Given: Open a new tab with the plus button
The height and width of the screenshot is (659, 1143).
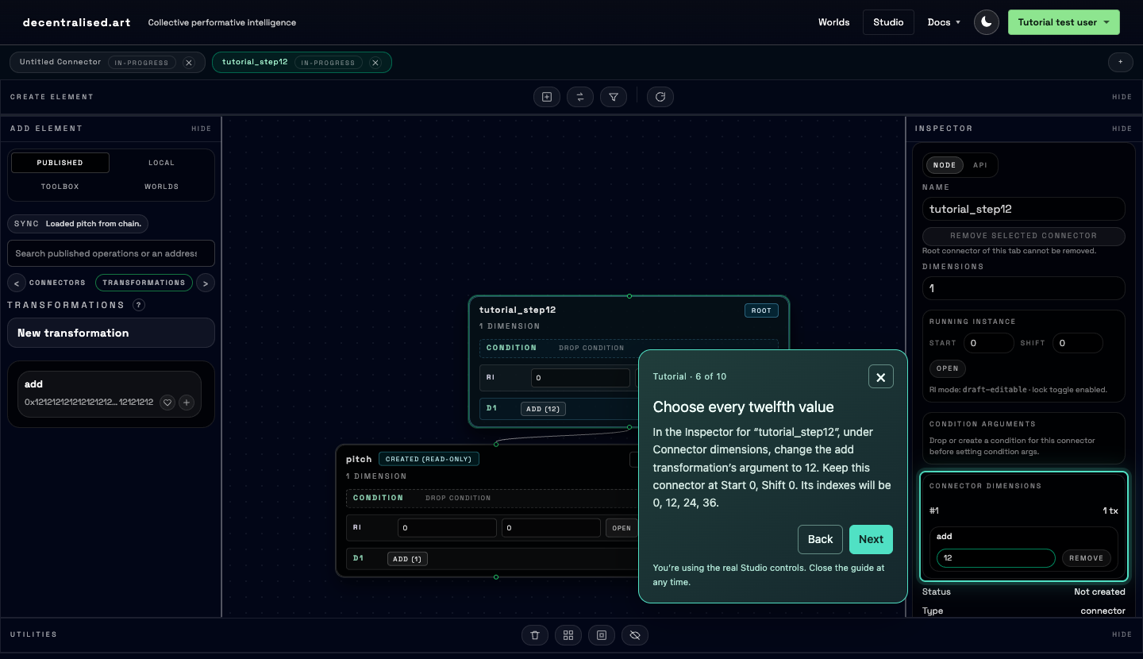Looking at the screenshot, I should pyautogui.click(x=1121, y=62).
